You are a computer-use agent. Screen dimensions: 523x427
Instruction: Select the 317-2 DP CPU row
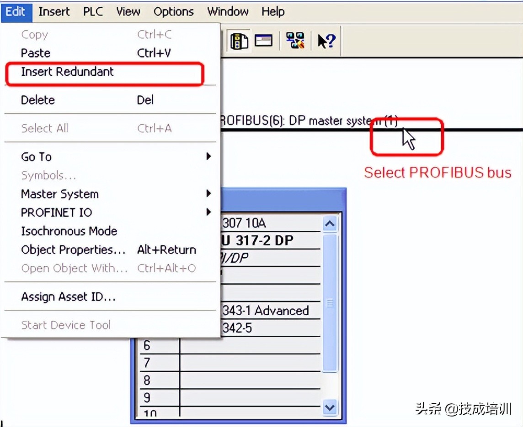[x=270, y=240]
